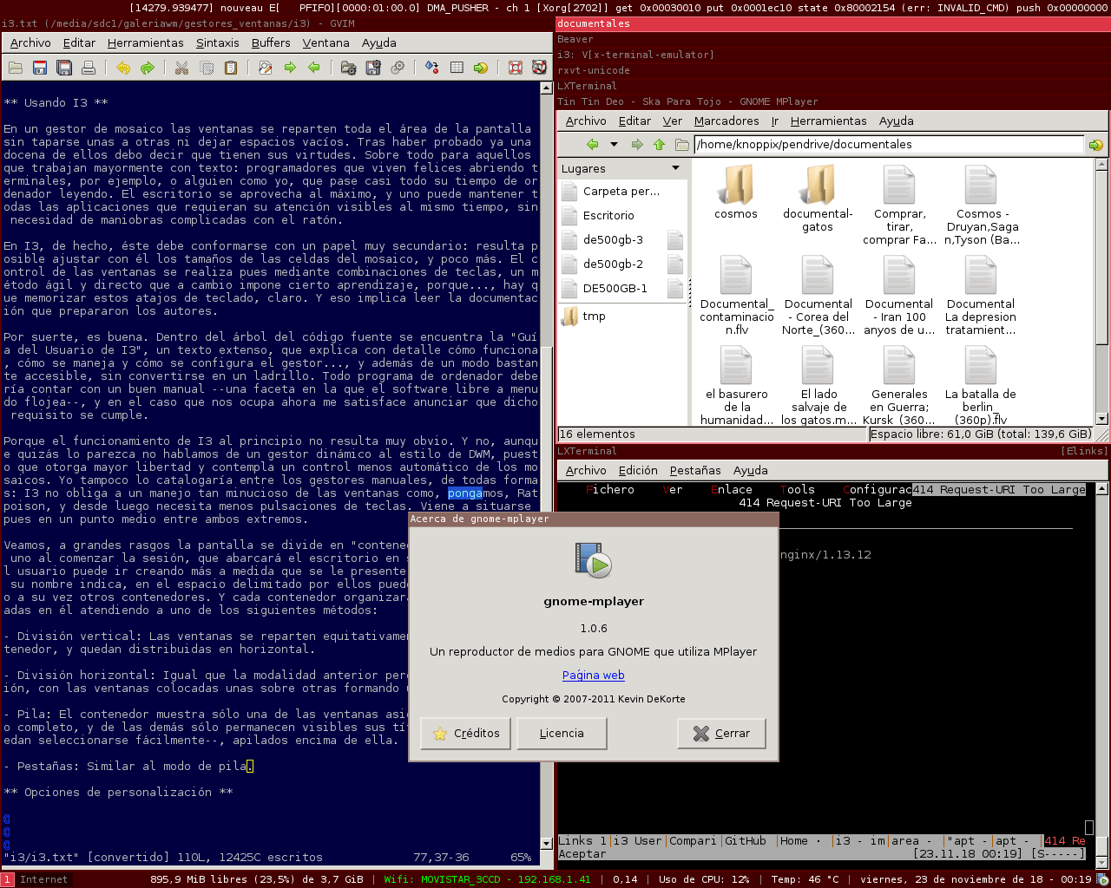The height and width of the screenshot is (888, 1111).
Task: Select the Tin Tin Deo MPlayer window title
Action: click(x=833, y=101)
